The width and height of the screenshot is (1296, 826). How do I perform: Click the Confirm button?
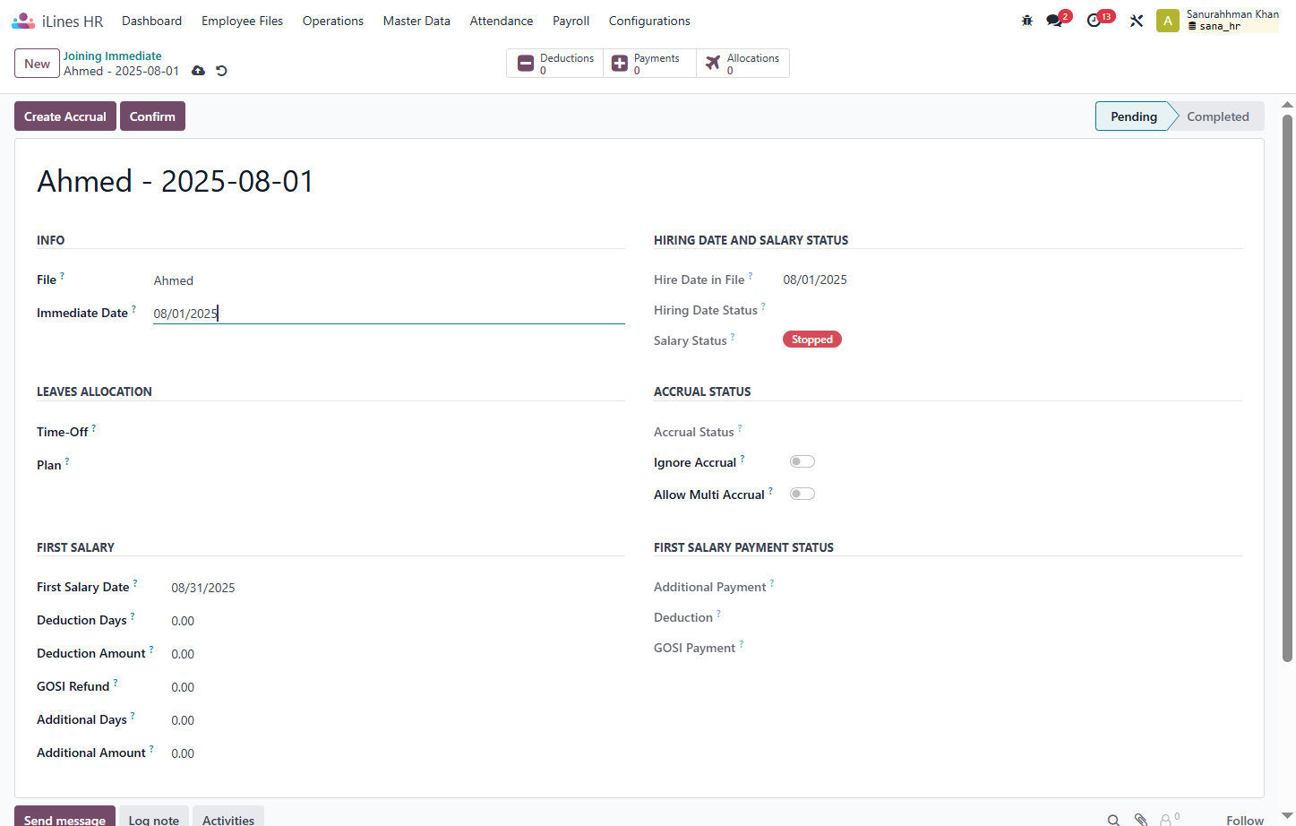[152, 116]
